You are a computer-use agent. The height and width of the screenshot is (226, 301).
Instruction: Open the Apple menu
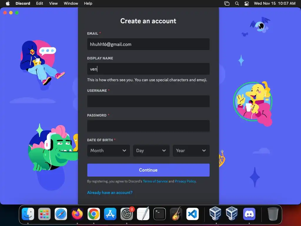[8, 3]
